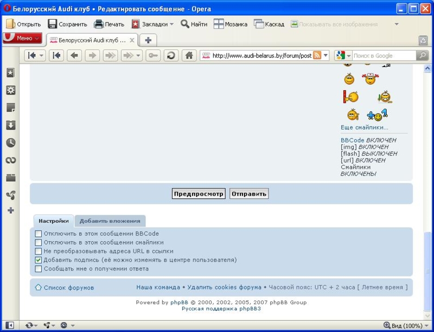Open the widgets gear panel in sidebar
Image resolution: width=434 pixels, height=332 pixels.
point(10,90)
